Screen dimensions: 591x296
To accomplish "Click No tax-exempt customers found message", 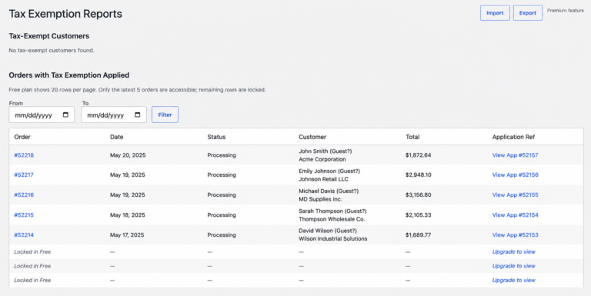I will click(52, 50).
